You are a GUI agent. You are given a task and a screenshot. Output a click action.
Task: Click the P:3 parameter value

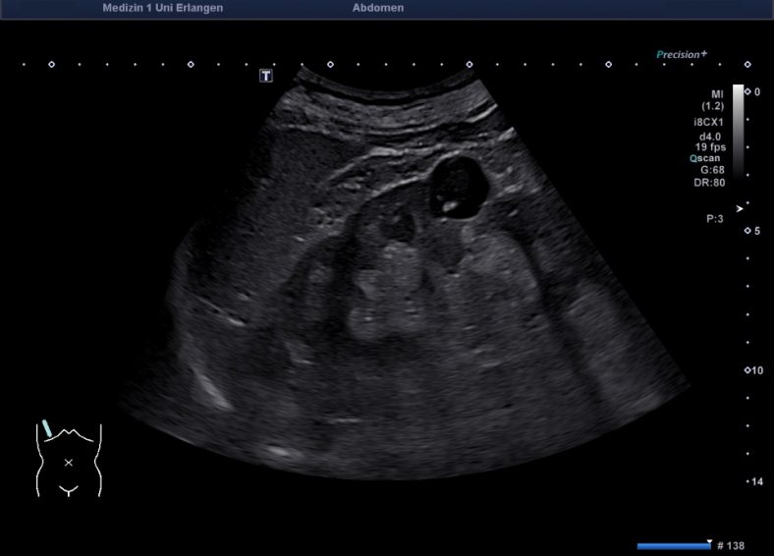714,219
